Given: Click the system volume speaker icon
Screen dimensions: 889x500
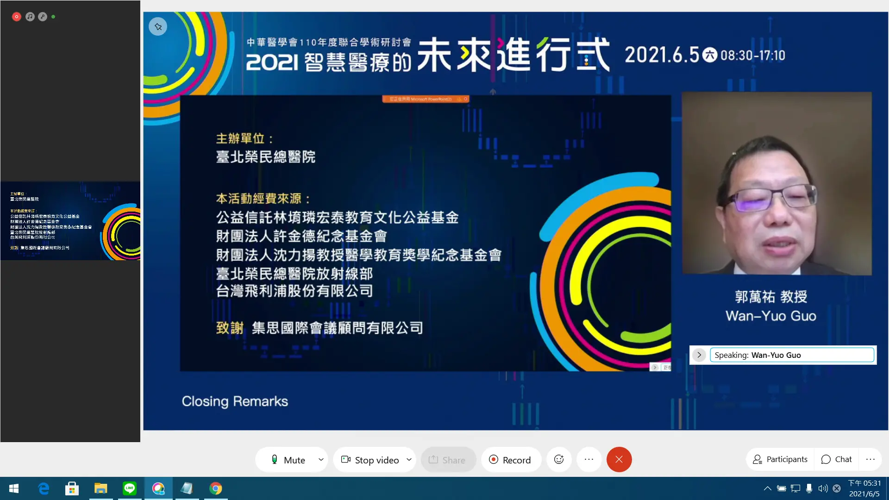Looking at the screenshot, I should pyautogui.click(x=823, y=488).
